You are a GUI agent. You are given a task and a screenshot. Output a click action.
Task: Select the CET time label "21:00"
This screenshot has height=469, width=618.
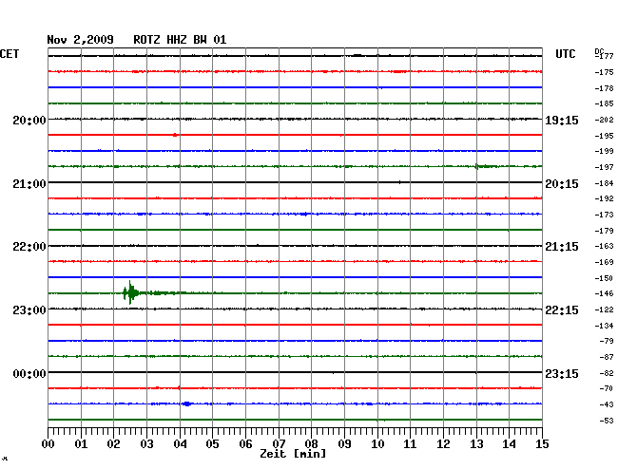tap(29, 184)
